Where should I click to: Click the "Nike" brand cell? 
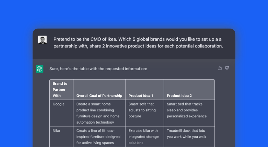tap(61, 137)
